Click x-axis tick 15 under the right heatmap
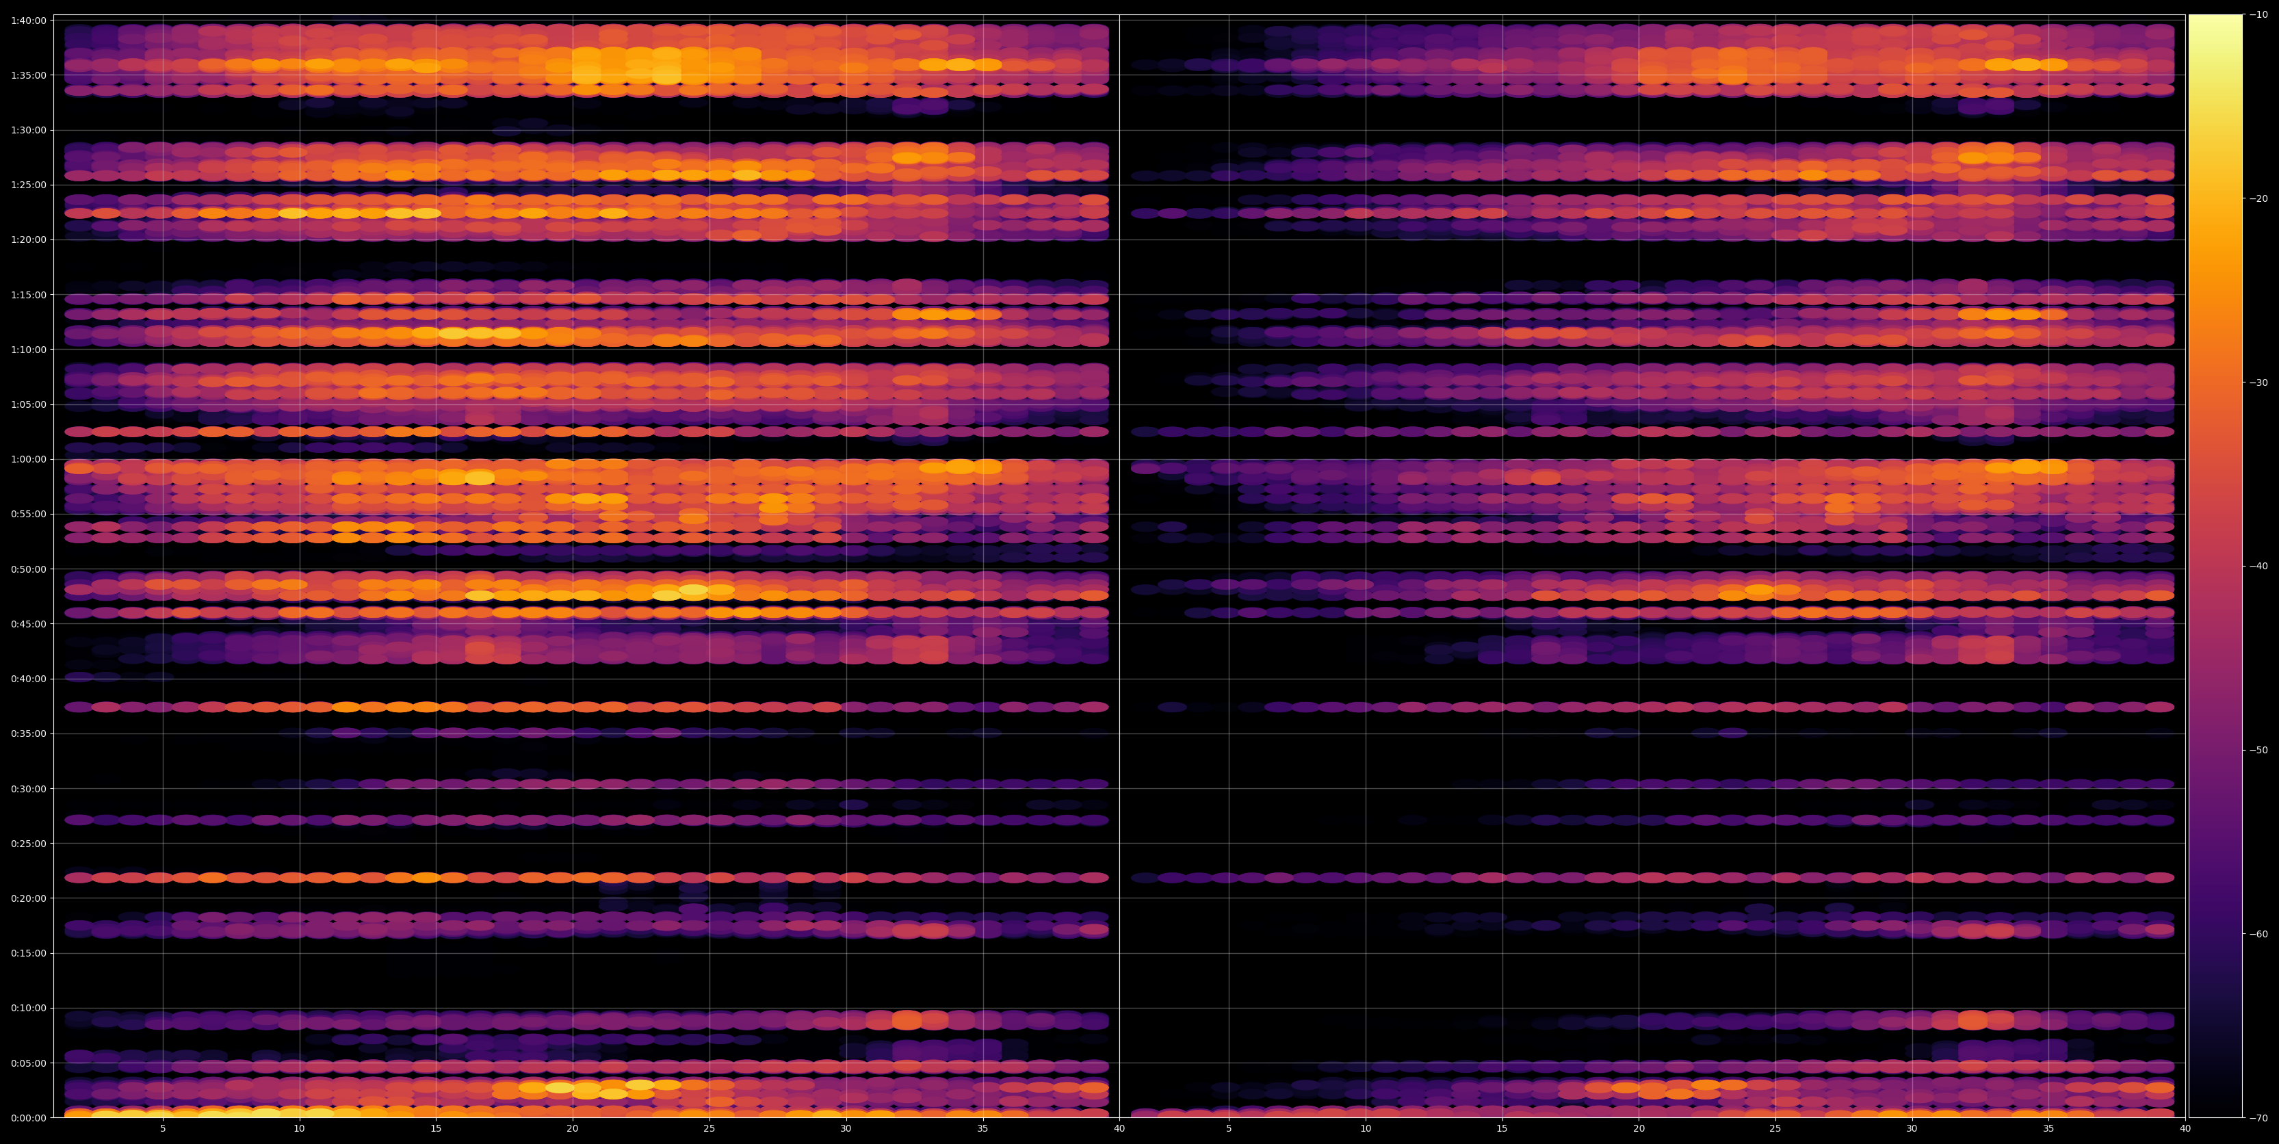Image resolution: width=2279 pixels, height=1144 pixels. click(1502, 1129)
